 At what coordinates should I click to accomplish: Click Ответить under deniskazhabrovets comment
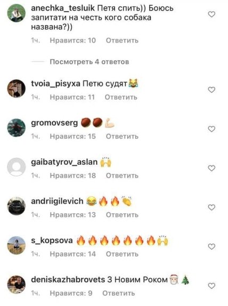click(119, 293)
